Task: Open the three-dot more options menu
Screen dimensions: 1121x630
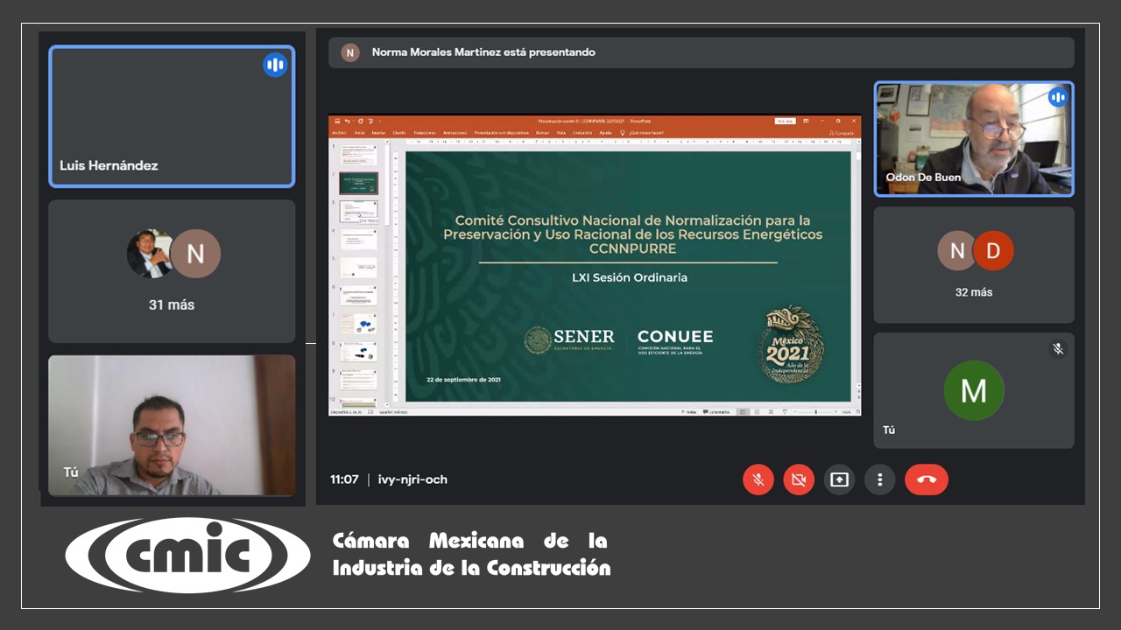Action: coord(879,479)
